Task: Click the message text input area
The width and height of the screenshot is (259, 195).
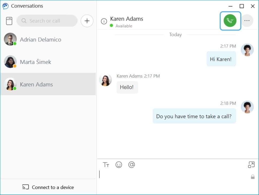Action: [173, 174]
